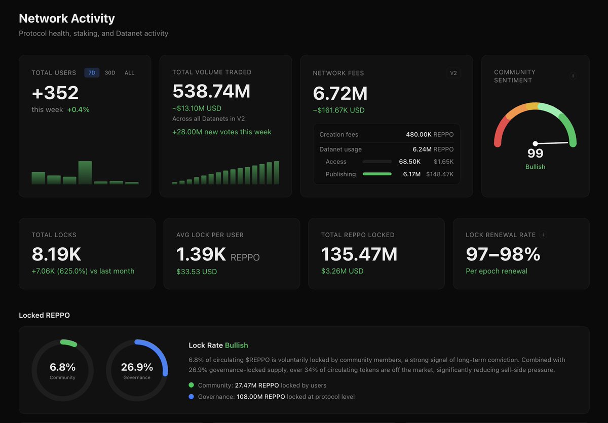Click the V2 badge in Network Fees

[x=453, y=73]
